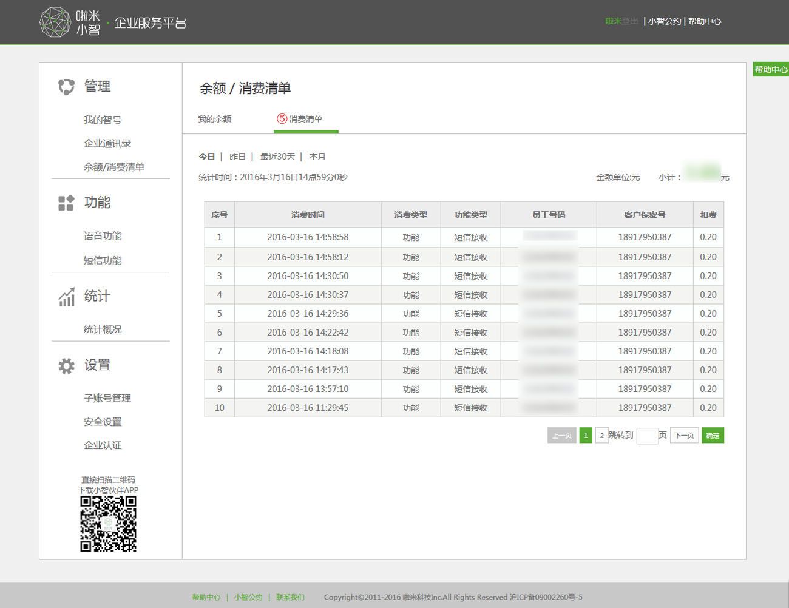The height and width of the screenshot is (608, 789).
Task: Click time cell 2016-03-16 14:17:43
Action: pos(308,370)
